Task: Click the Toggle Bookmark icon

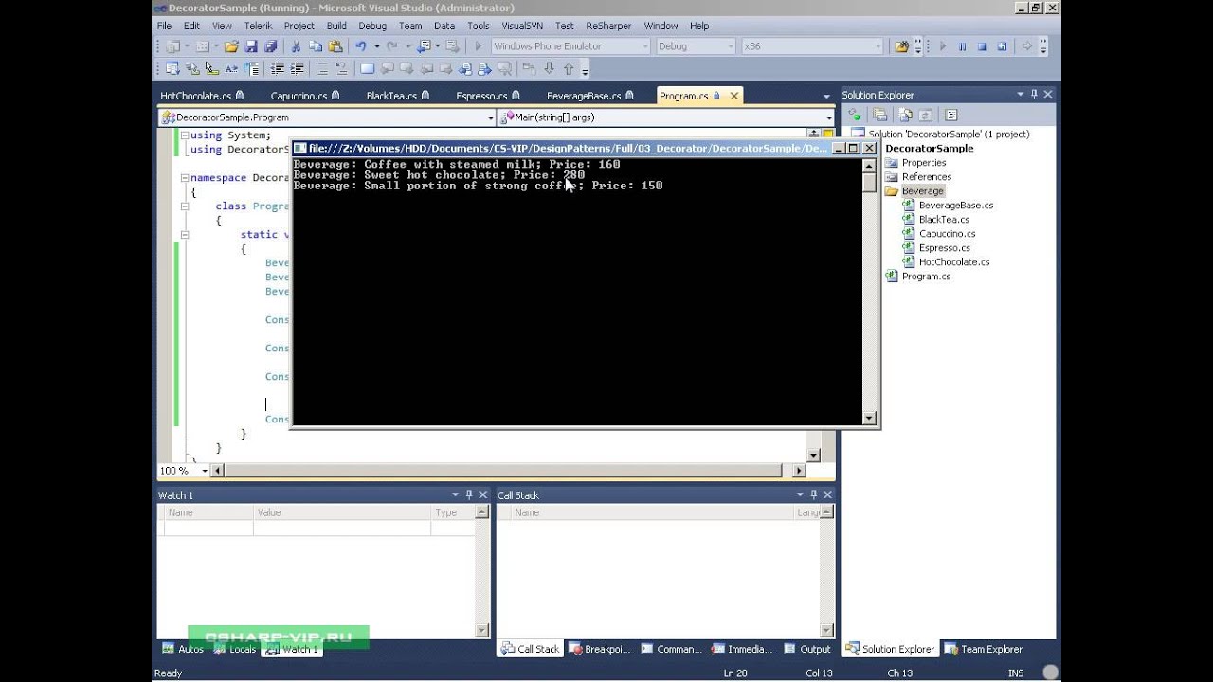Action: [x=368, y=69]
